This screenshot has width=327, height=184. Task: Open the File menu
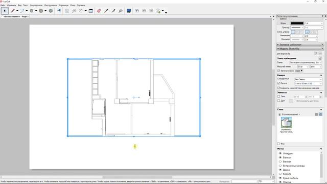point(3,5)
